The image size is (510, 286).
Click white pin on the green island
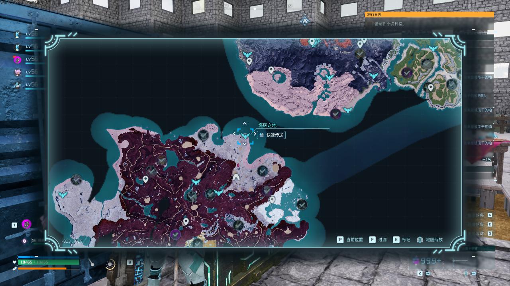coord(430,88)
